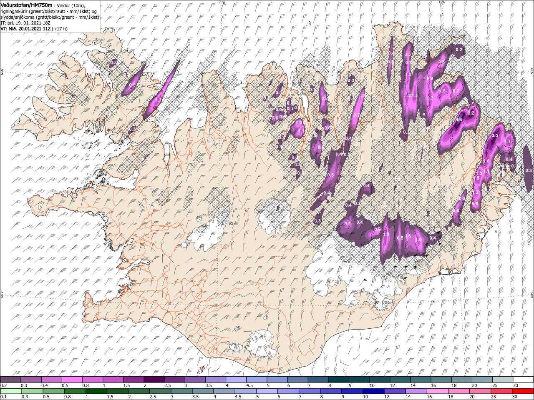Click the darkest purple snow swatch labeled 2
Image resolution: width=534 pixels, height=400 pixels.
tap(154, 380)
